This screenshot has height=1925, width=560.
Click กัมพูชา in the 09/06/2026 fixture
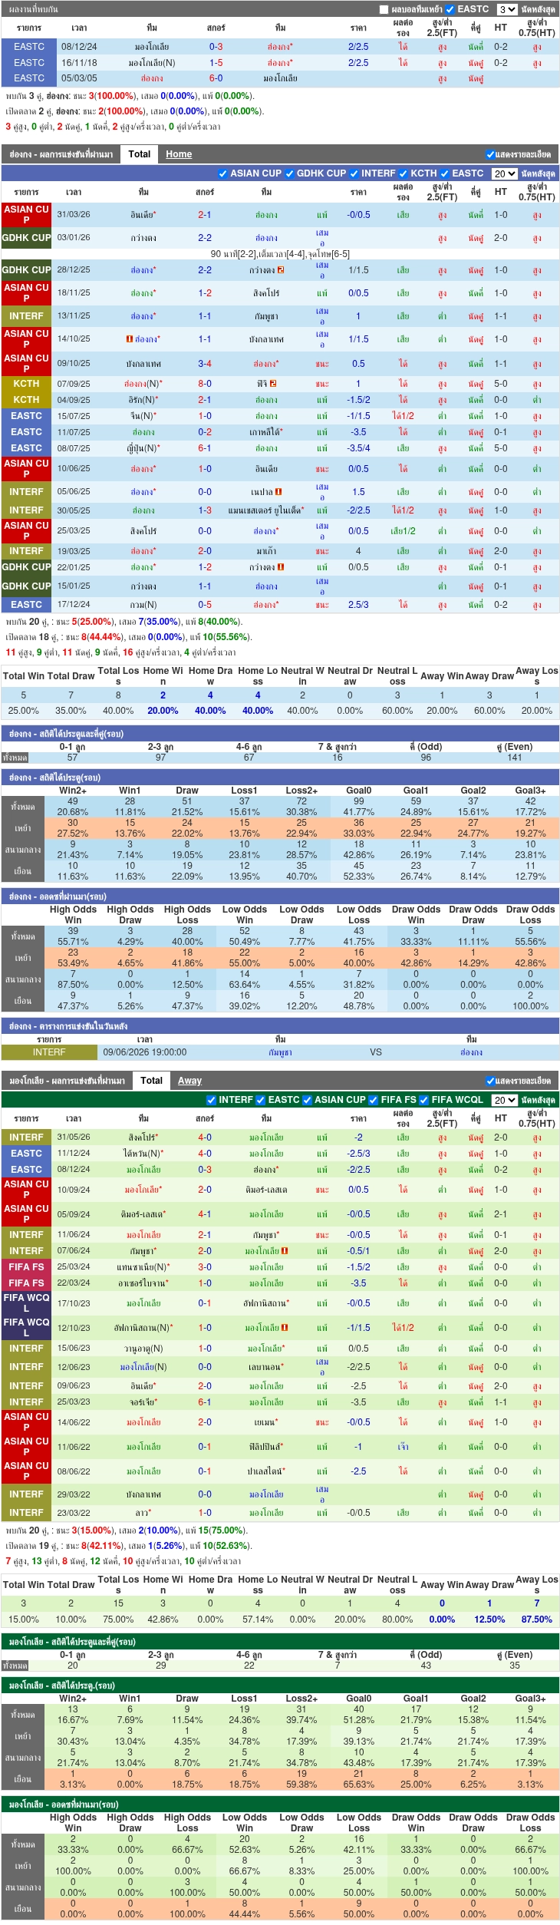tap(280, 1052)
